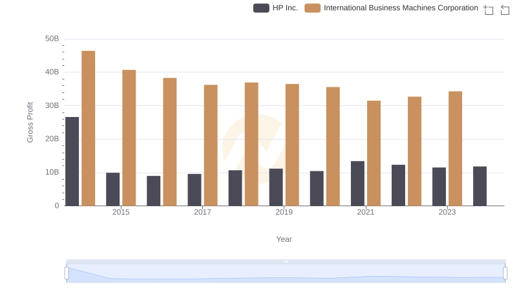Click the x-axis label 2021
Viewport: 517px width, 298px height.
tap(366, 212)
